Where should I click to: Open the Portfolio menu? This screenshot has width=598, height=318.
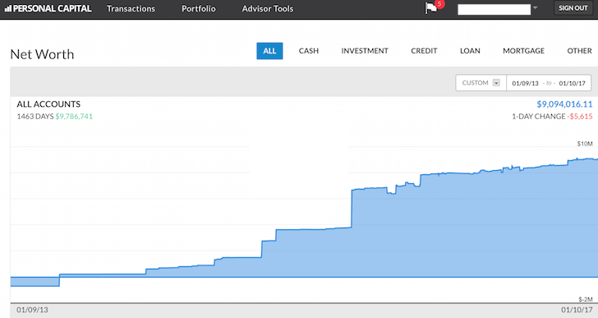coord(198,8)
